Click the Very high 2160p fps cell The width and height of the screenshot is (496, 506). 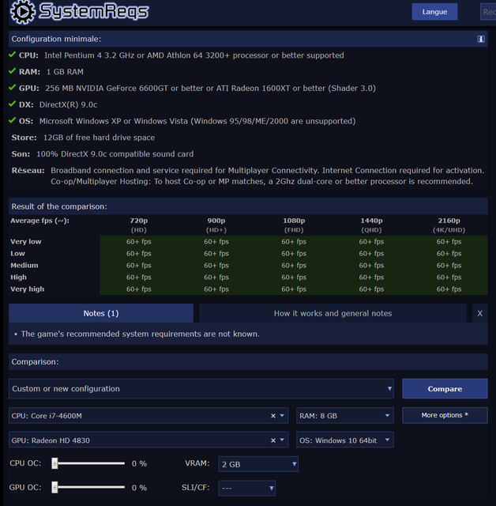coord(449,289)
